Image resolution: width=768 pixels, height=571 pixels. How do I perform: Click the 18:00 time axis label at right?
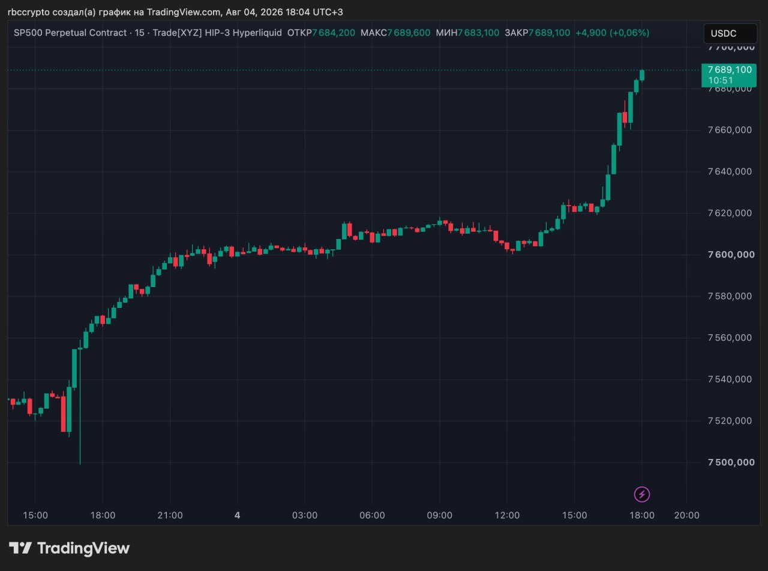point(642,515)
